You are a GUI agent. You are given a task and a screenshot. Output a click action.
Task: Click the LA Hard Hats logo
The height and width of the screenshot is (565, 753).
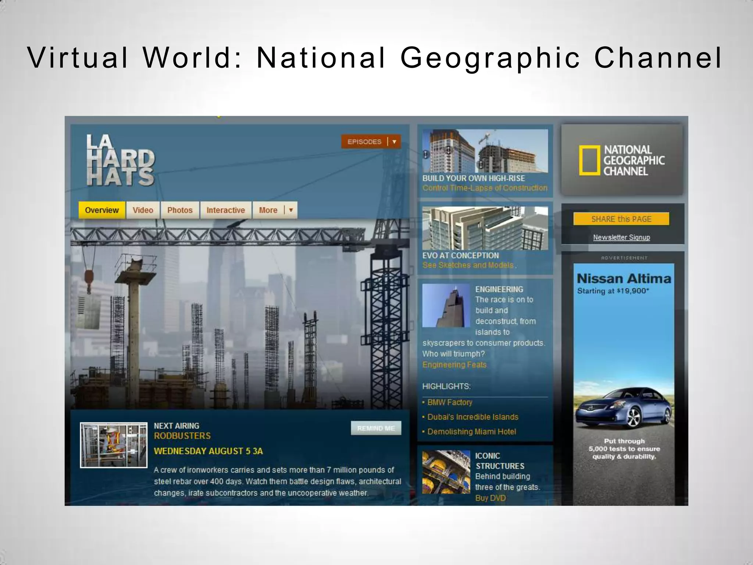(120, 160)
